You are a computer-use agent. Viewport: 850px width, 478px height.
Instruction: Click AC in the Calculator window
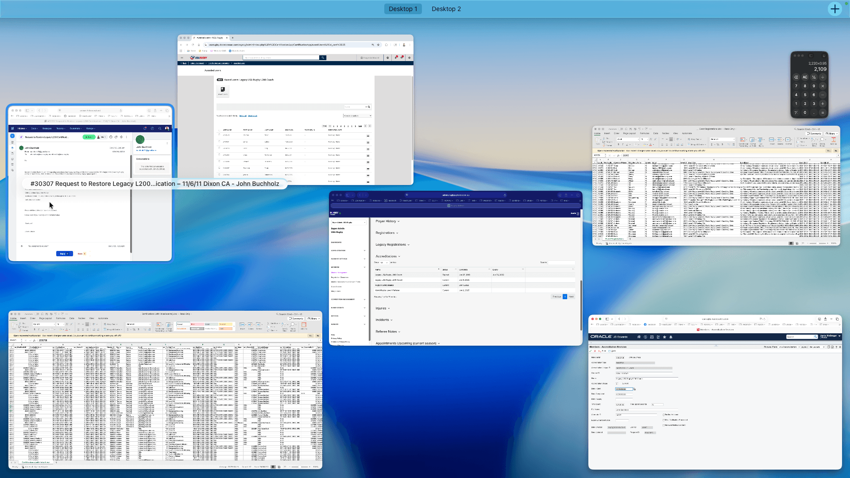(805, 77)
